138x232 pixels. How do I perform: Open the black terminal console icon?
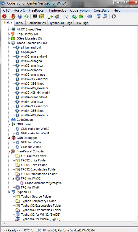(x=35, y=16)
